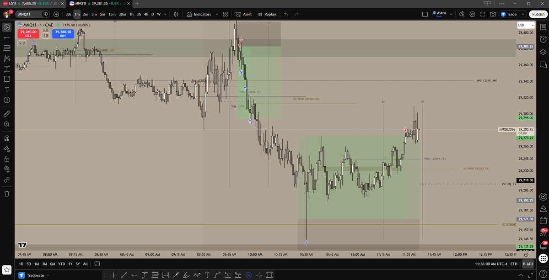Remove objects with trash can icon
Viewport: 549px width, 280px height.
tap(7, 193)
